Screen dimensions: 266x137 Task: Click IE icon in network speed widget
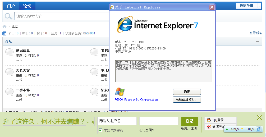[259, 129]
